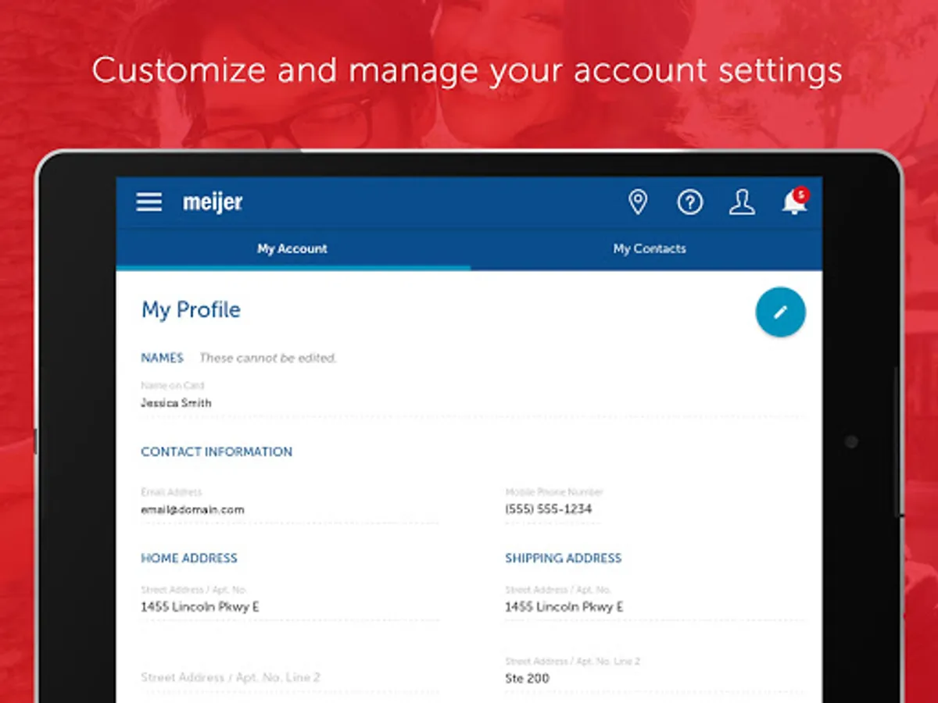Click the HOME ADDRESS heading
The width and height of the screenshot is (938, 703).
pyautogui.click(x=189, y=558)
